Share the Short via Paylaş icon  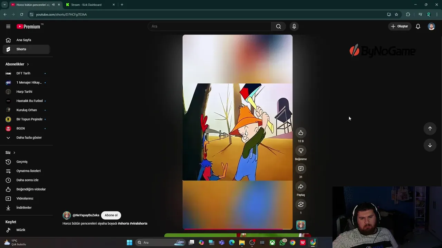301,186
